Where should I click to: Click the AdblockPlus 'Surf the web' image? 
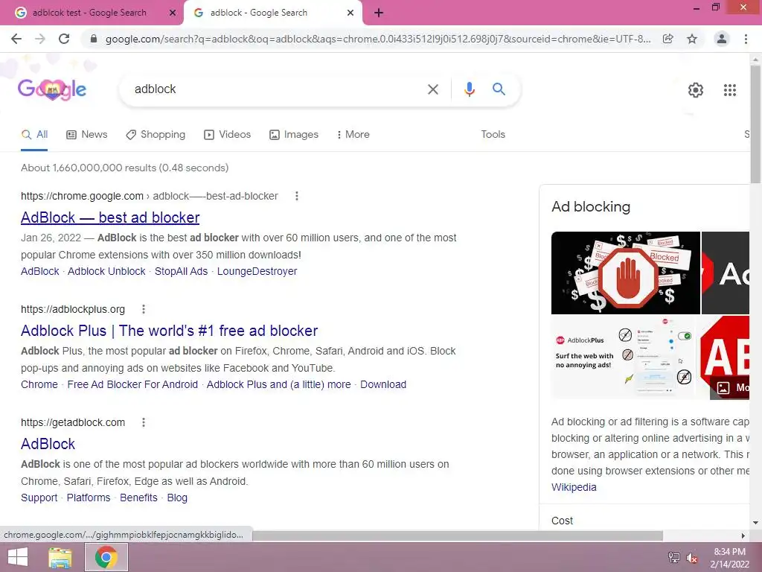624,357
